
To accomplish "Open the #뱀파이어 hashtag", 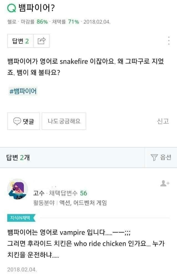I will (x=23, y=91).
